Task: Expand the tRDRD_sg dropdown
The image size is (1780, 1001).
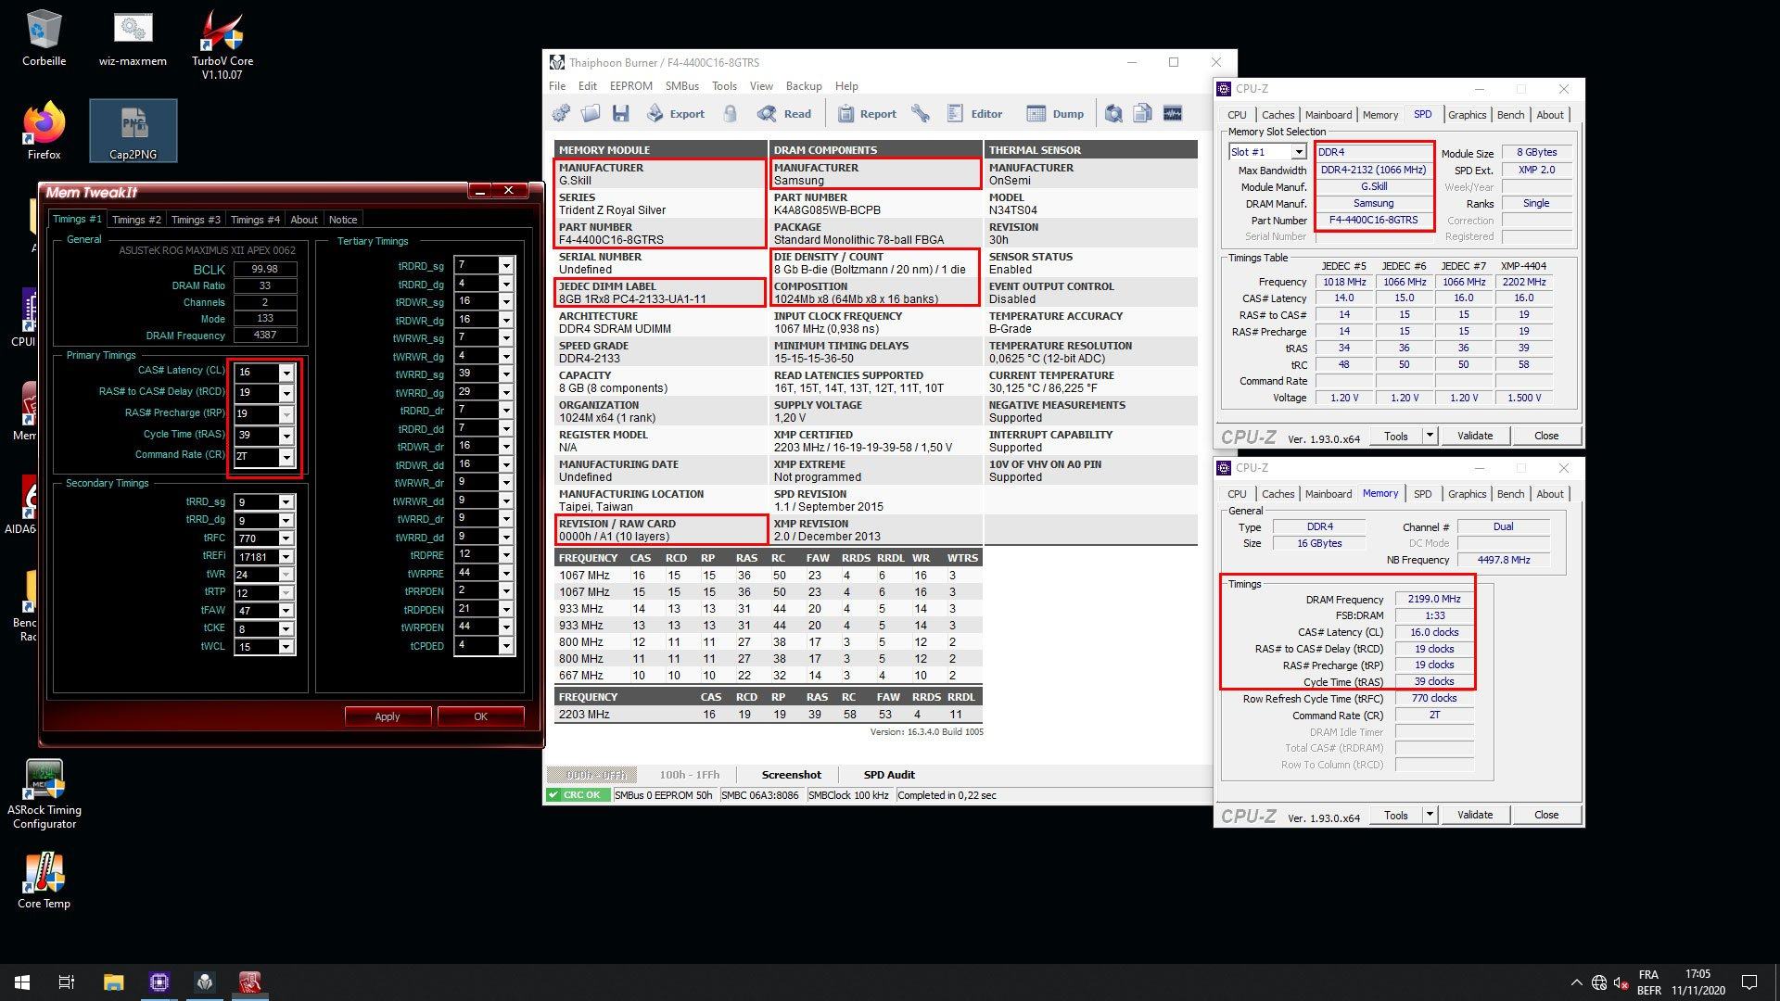Action: [506, 266]
